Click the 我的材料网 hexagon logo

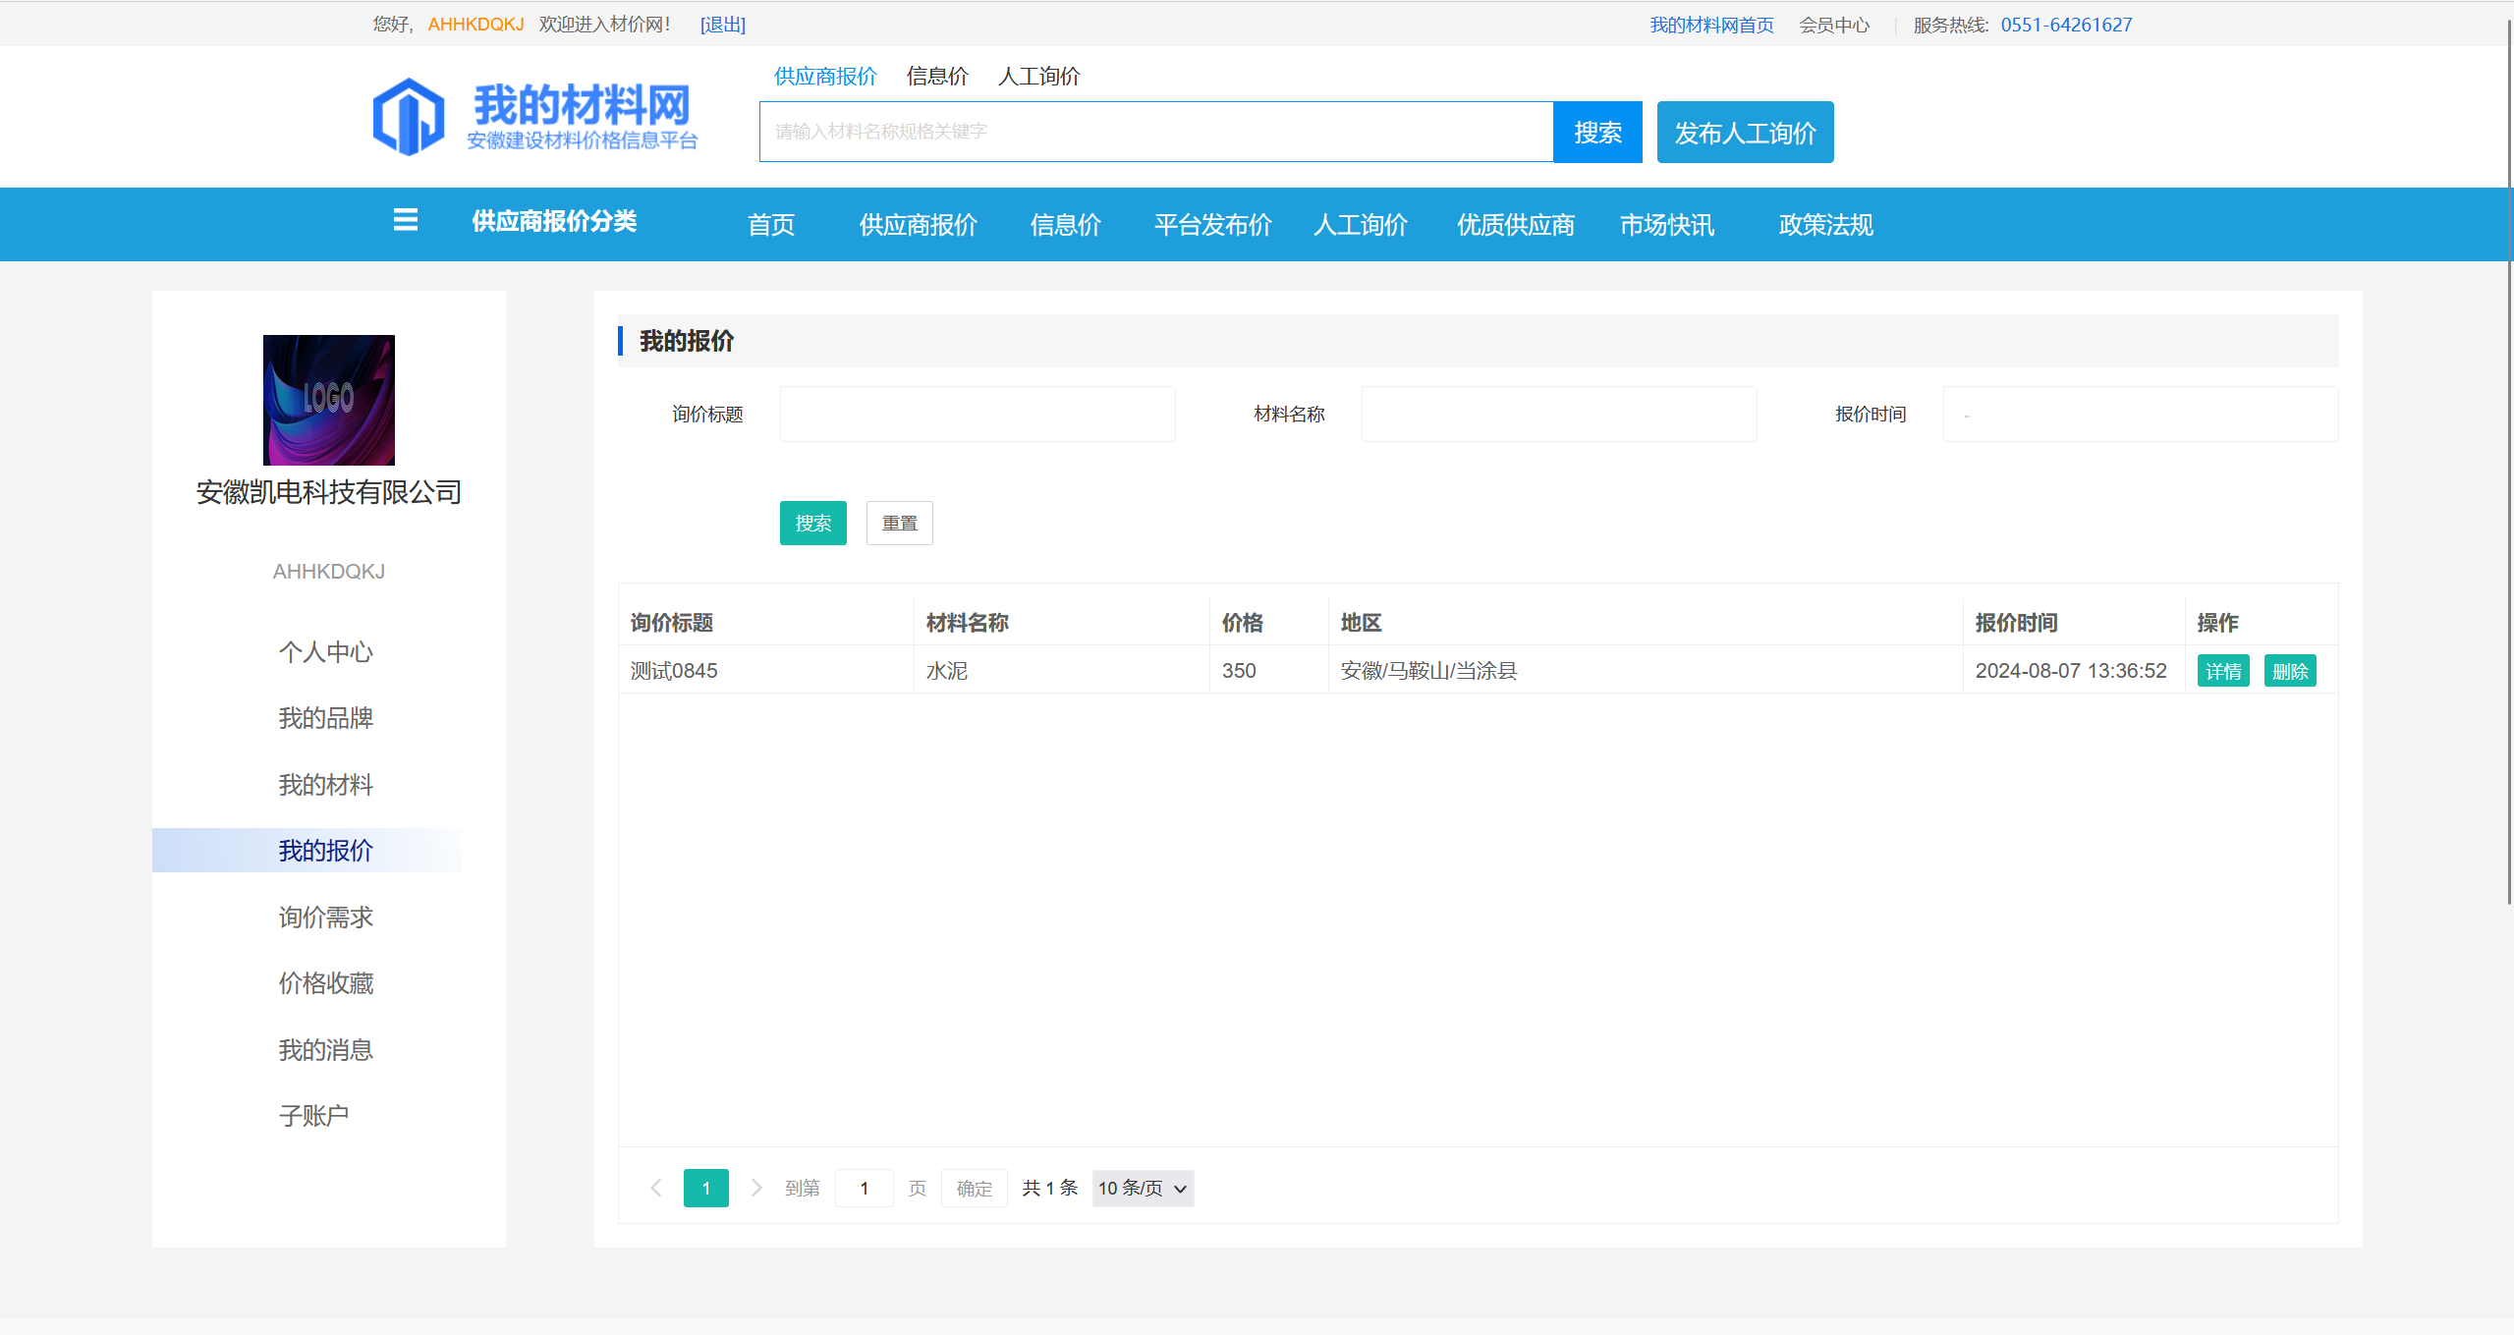coord(409,117)
